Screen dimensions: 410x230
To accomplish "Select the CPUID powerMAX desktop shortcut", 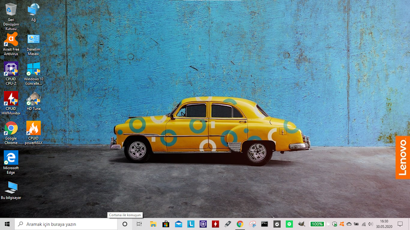I will point(33,128).
